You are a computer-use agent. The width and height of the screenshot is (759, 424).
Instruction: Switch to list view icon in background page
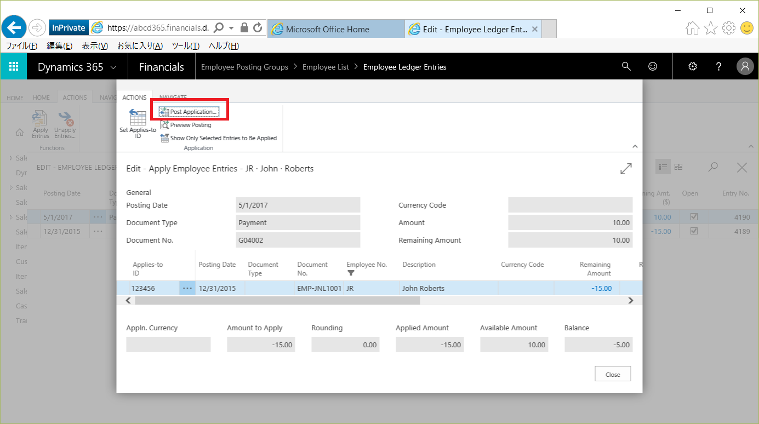[x=663, y=167]
